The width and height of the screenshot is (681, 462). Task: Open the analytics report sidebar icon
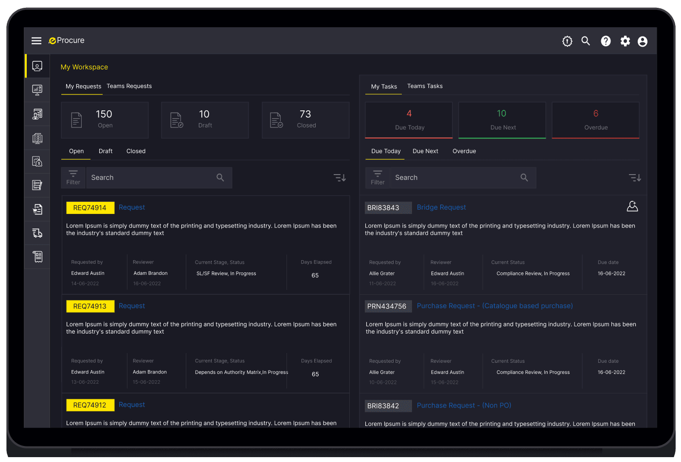click(x=37, y=114)
